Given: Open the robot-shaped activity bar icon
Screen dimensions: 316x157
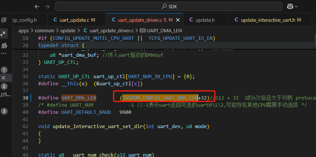Looking at the screenshot, I should click(4, 45).
